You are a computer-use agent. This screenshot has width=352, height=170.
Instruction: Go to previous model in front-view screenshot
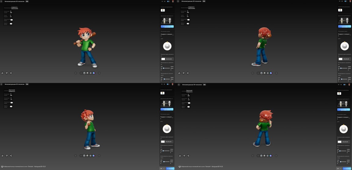tap(75, 73)
